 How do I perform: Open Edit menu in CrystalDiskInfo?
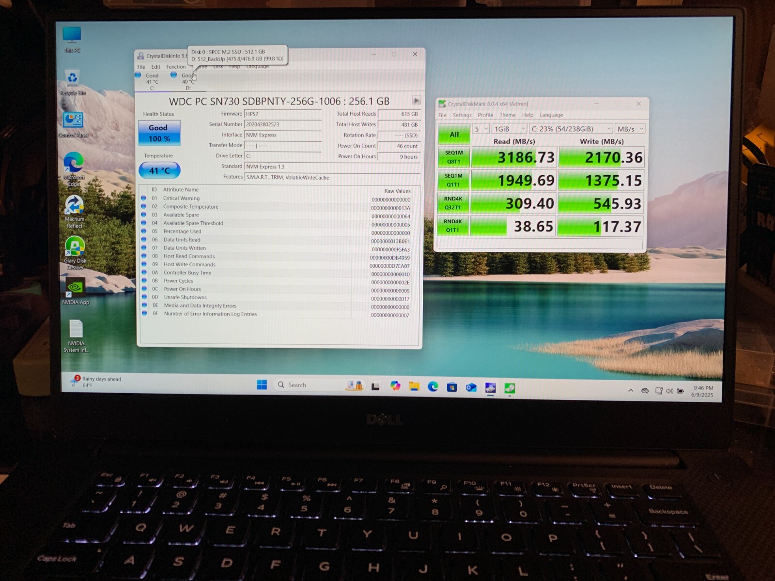(155, 67)
